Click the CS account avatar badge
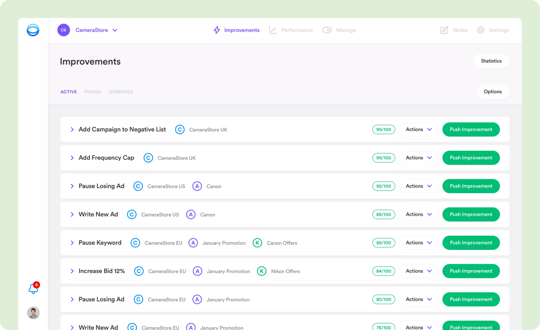Image resolution: width=540 pixels, height=330 pixels. point(64,30)
